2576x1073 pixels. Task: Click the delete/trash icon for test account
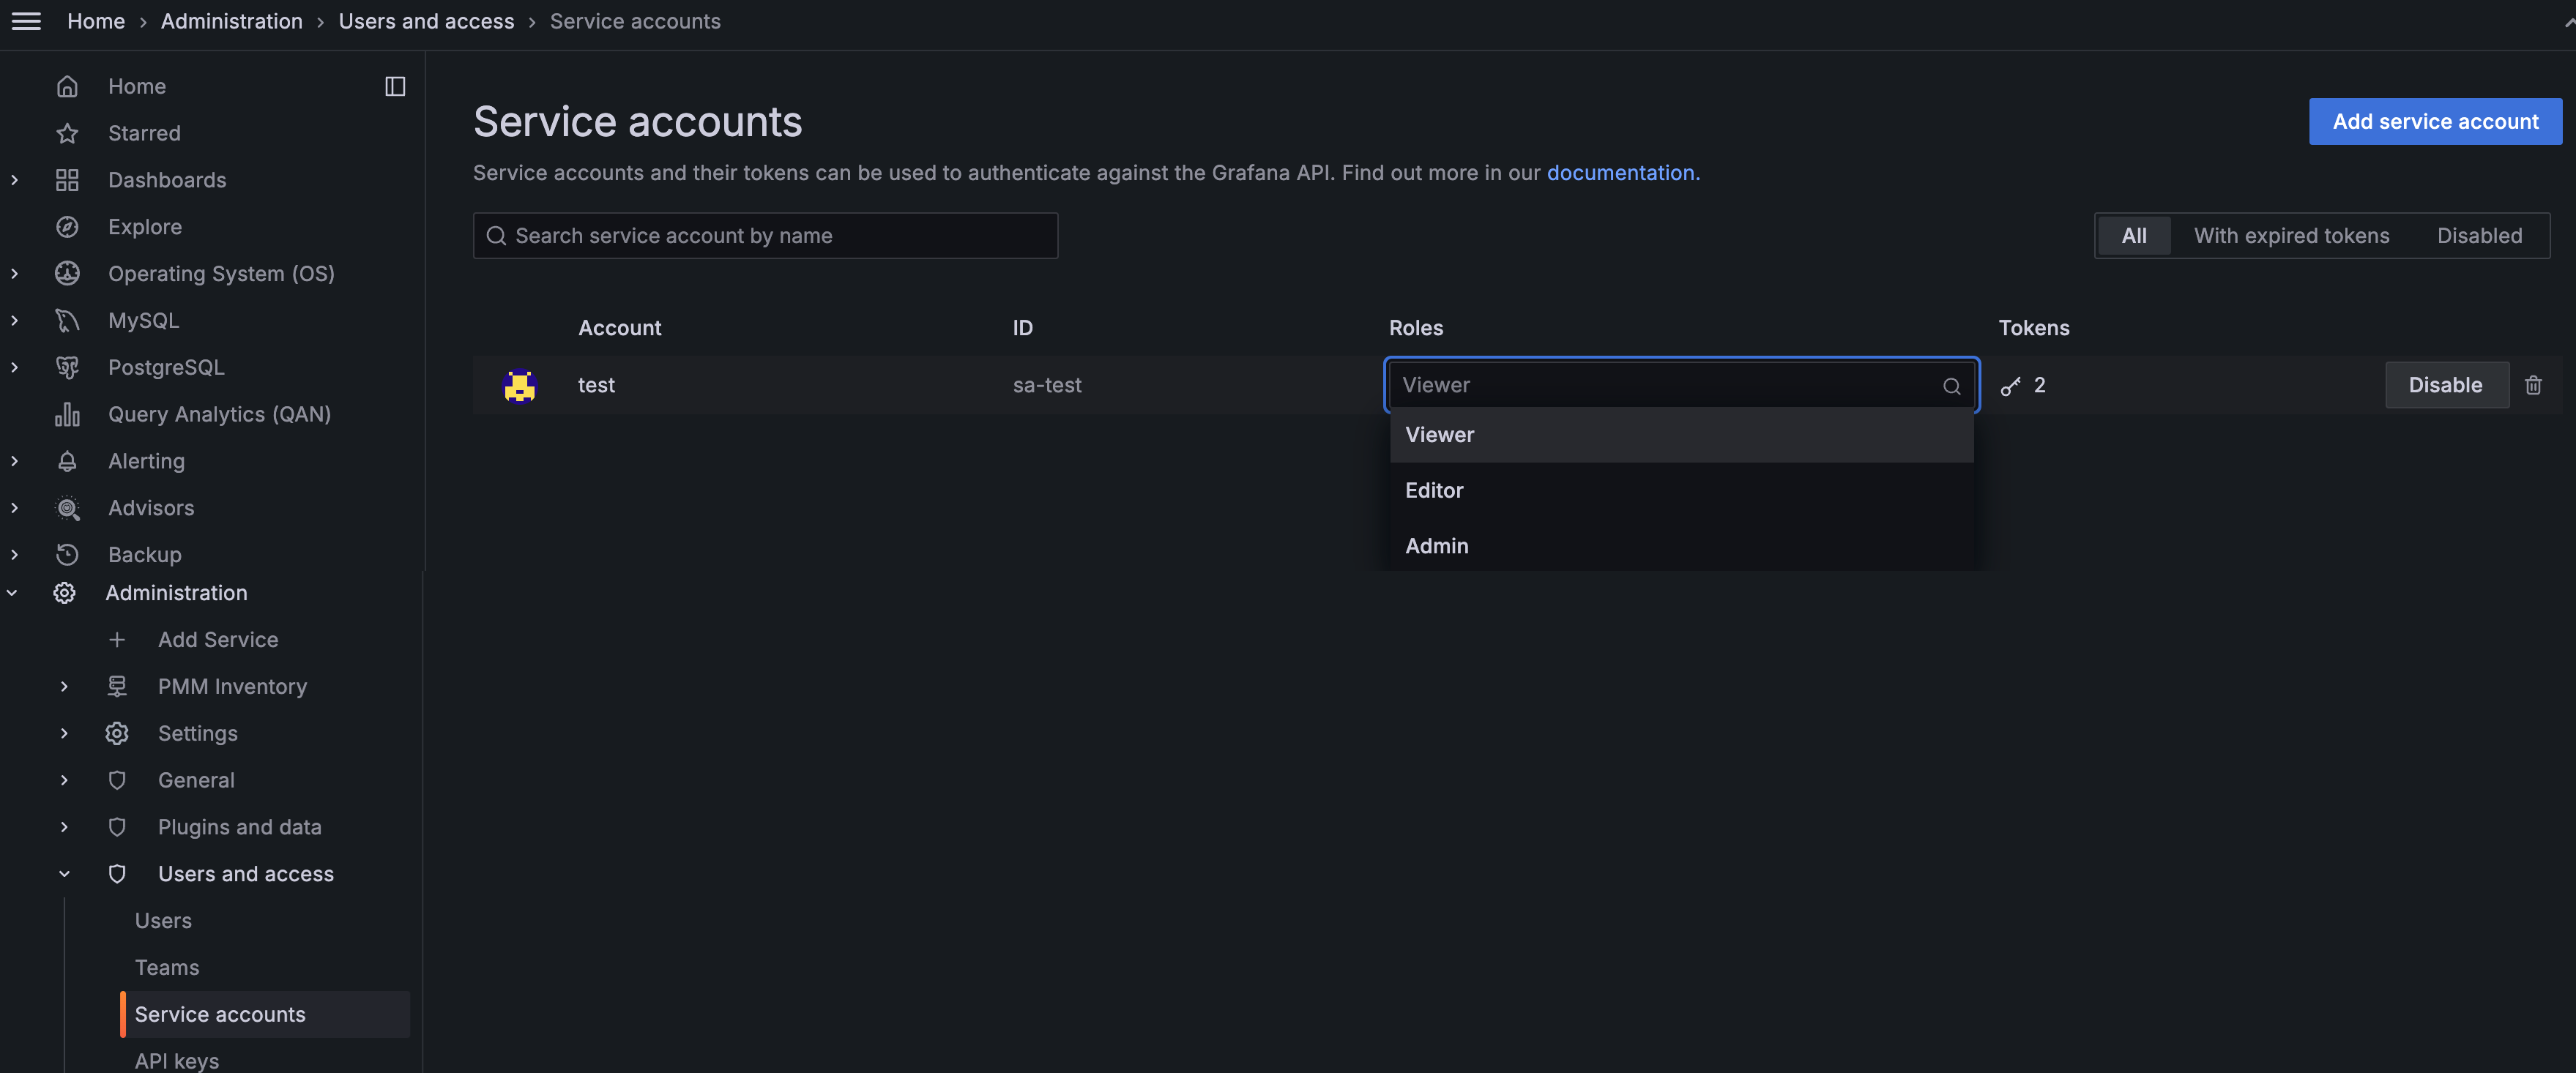[2534, 384]
